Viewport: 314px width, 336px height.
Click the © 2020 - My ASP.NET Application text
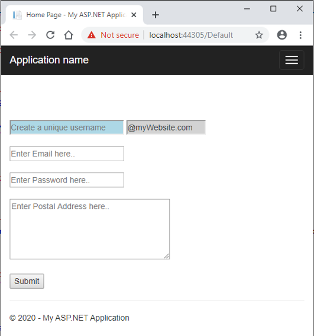[69, 318]
